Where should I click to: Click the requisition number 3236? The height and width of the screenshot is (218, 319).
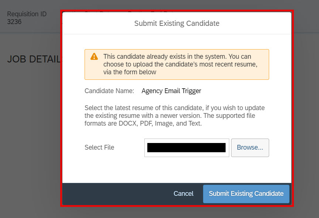pyautogui.click(x=14, y=22)
